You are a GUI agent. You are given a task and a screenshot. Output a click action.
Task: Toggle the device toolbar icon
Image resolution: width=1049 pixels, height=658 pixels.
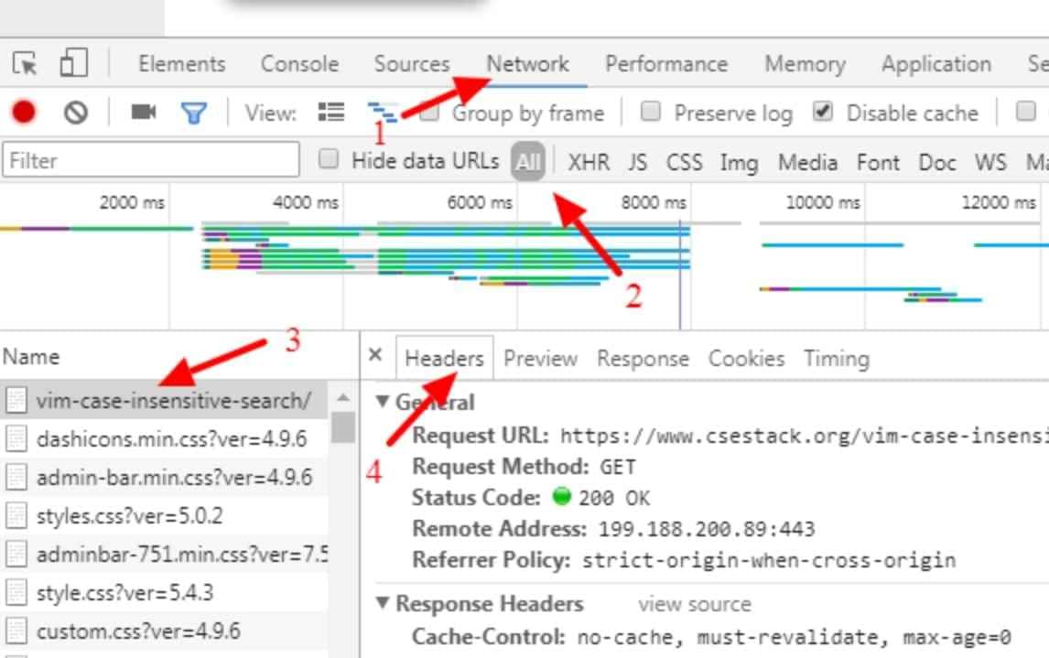coord(73,63)
